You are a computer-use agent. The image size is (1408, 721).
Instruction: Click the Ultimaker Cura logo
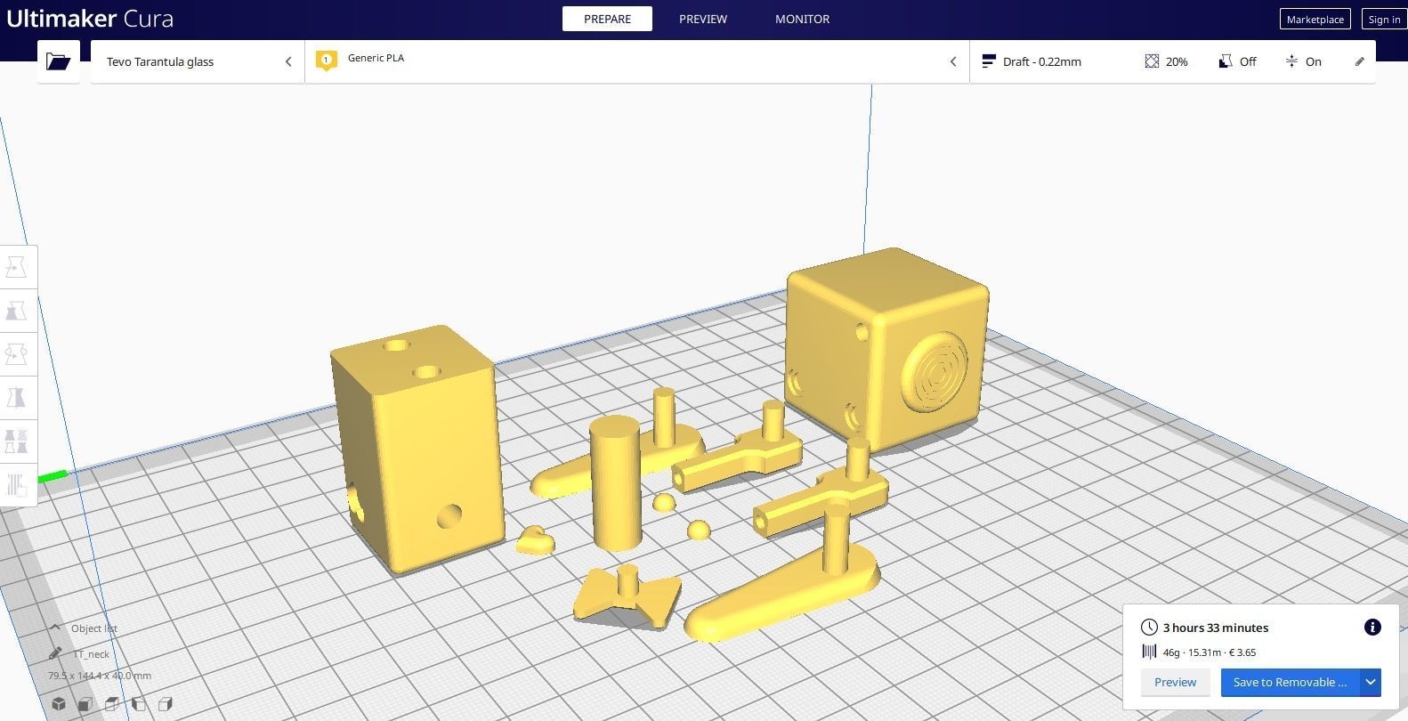pos(90,19)
